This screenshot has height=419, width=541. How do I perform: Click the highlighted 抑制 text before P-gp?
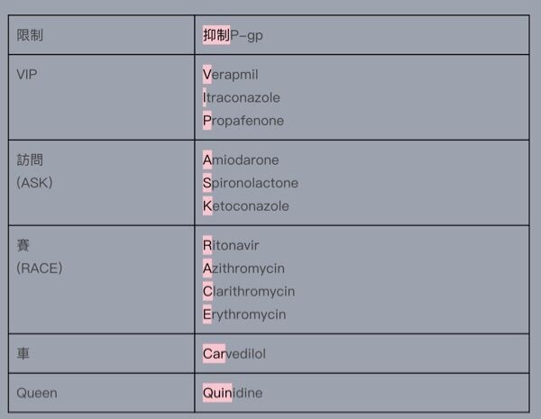coord(216,35)
